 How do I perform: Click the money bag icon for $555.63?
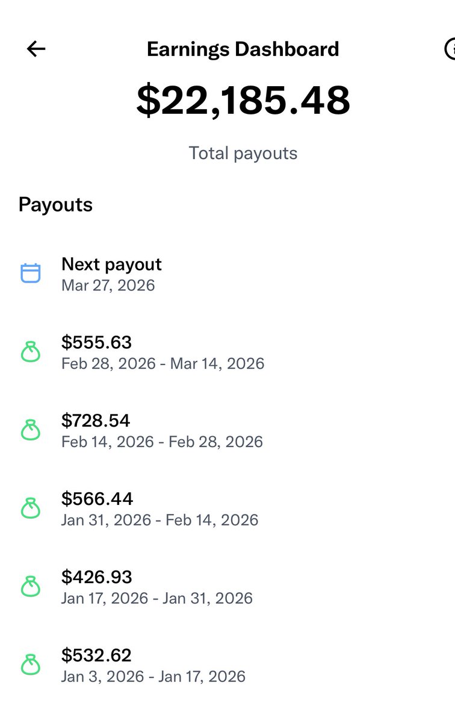31,352
